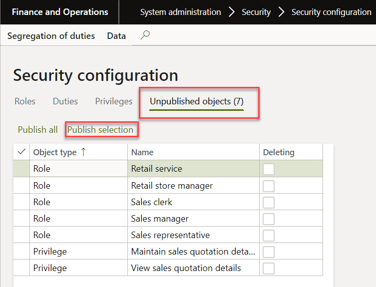Viewport: 376px width, 287px height.
Task: Open the Segregation of duties menu
Action: [51, 36]
